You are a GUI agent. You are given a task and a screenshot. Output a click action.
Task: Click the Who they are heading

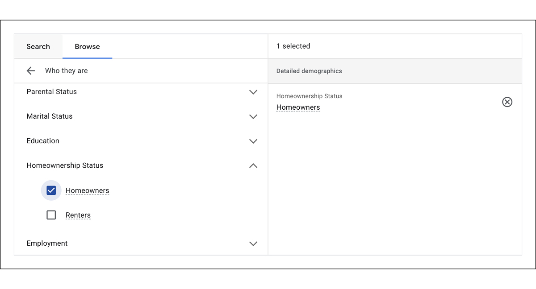coord(67,70)
